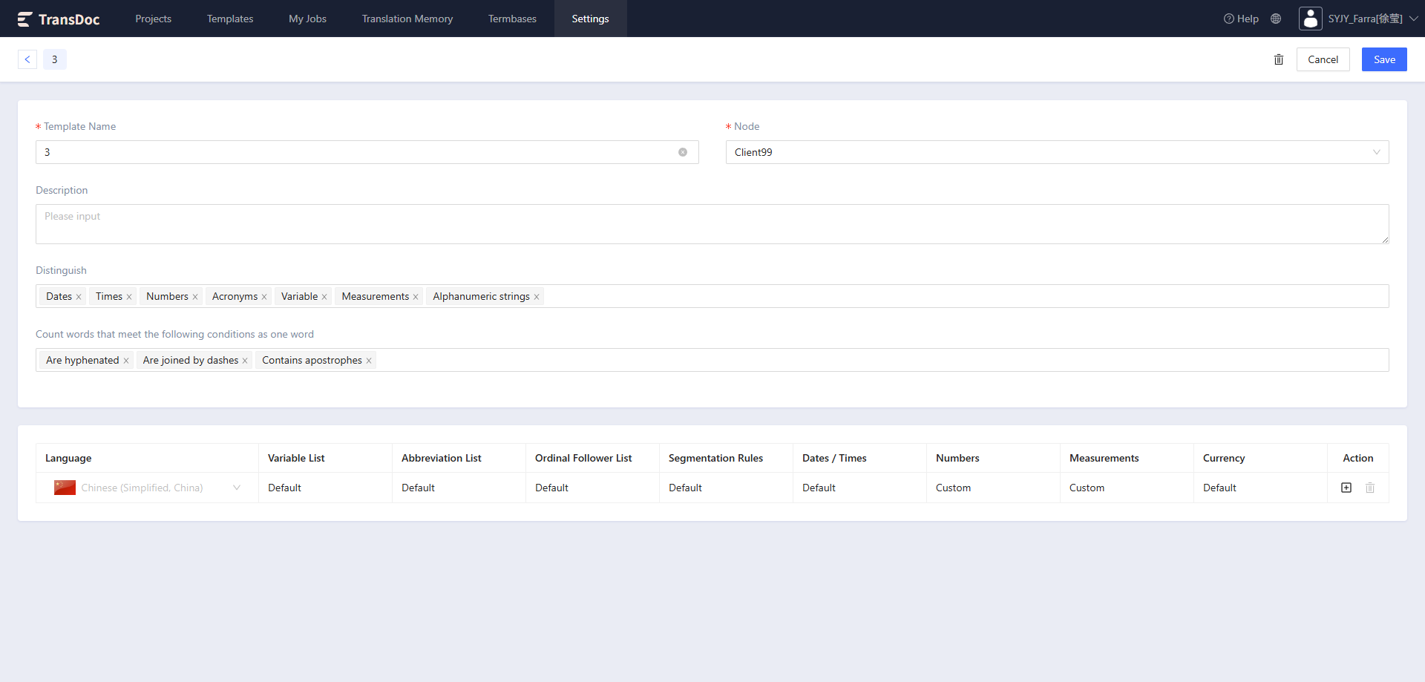The width and height of the screenshot is (1425, 682).
Task: Click the Dates / Times Default value
Action: pyautogui.click(x=819, y=488)
